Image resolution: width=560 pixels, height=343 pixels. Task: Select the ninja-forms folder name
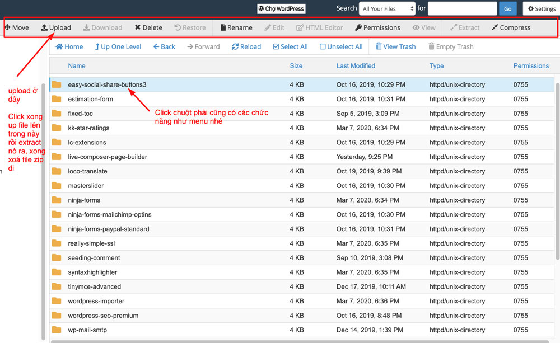[x=85, y=200]
